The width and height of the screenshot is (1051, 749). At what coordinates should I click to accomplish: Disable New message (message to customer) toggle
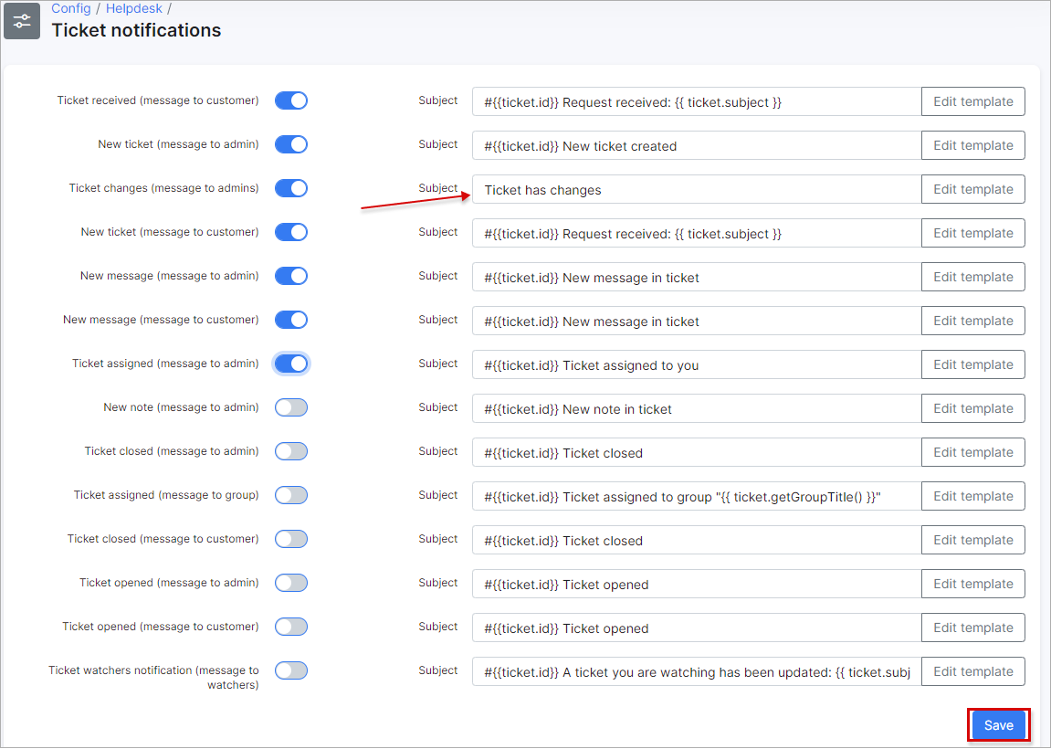tap(290, 320)
